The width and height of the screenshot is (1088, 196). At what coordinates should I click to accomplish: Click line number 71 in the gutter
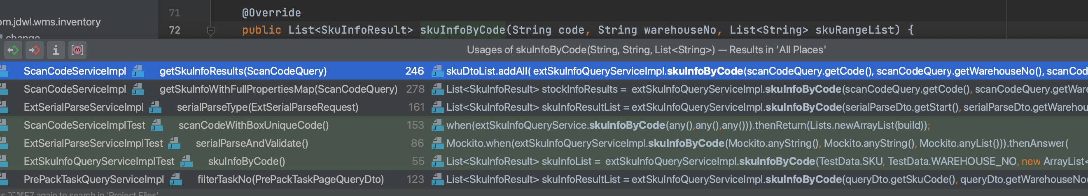pyautogui.click(x=175, y=13)
